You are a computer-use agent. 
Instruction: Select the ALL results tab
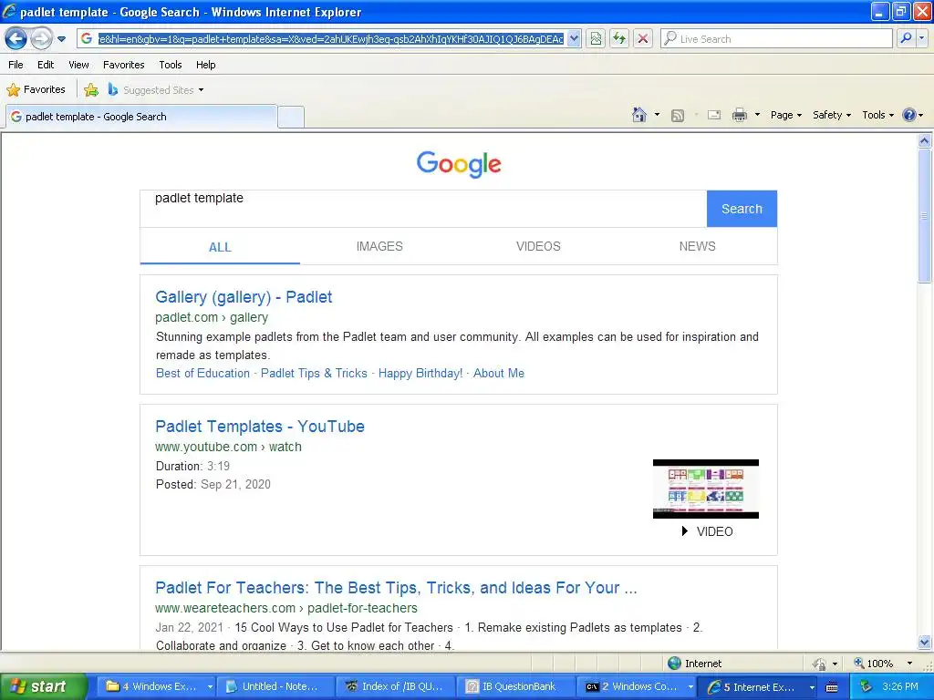tap(220, 247)
